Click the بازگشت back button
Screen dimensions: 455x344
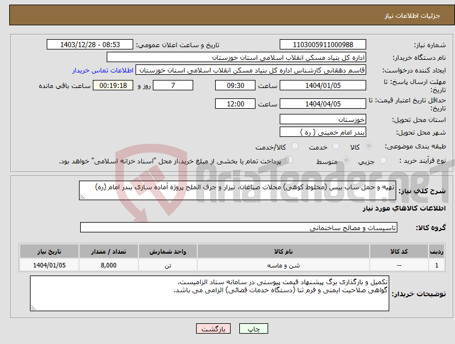(x=213, y=328)
